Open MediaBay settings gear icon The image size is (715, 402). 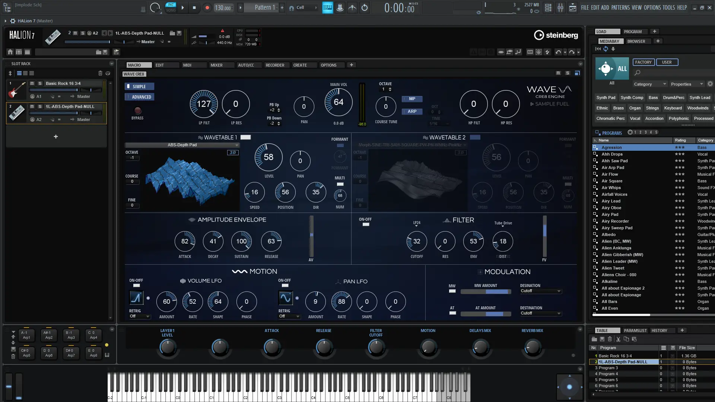710,84
